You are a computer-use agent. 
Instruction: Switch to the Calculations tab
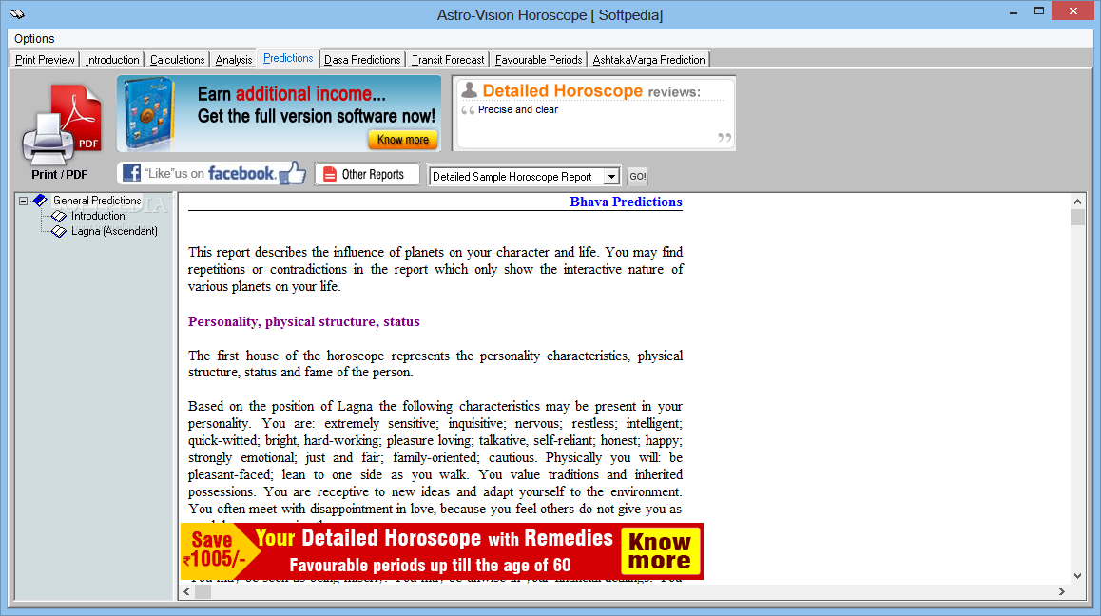coord(177,60)
